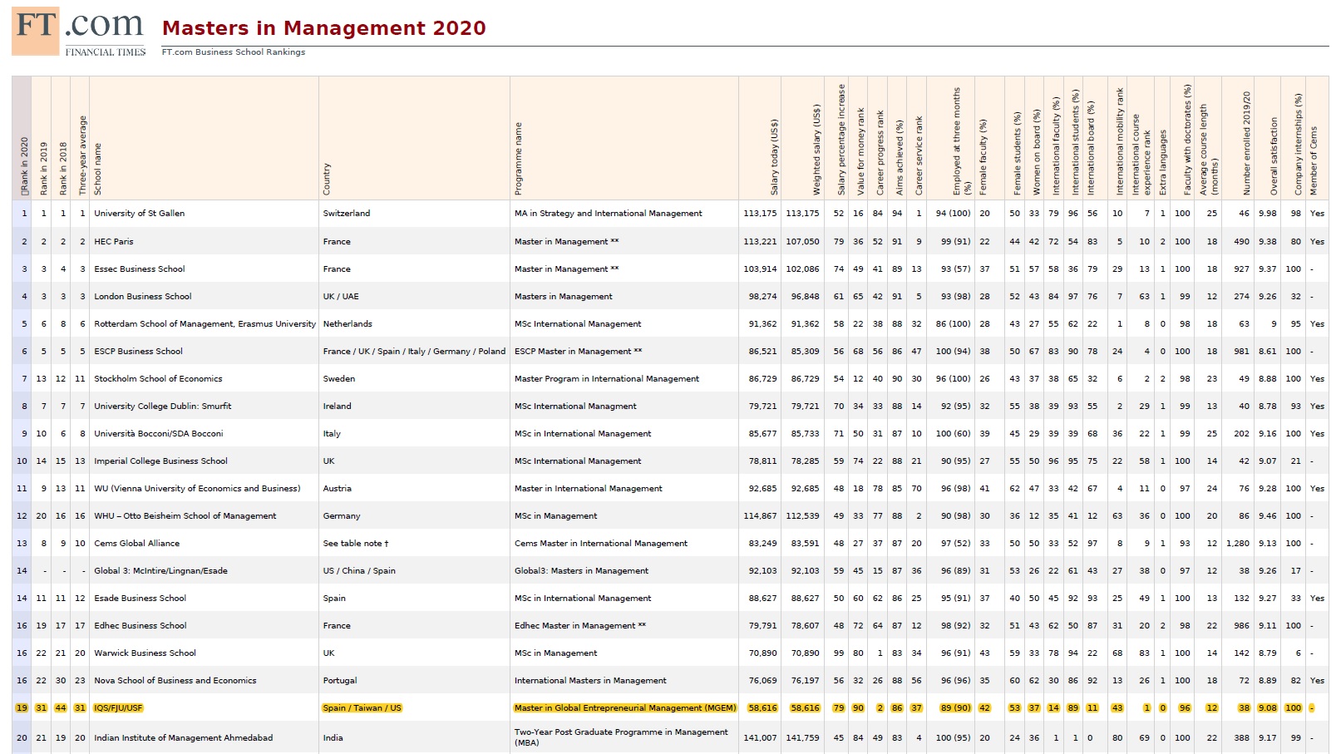1336x754 pixels.
Task: Select London Business School name
Action: (x=143, y=297)
